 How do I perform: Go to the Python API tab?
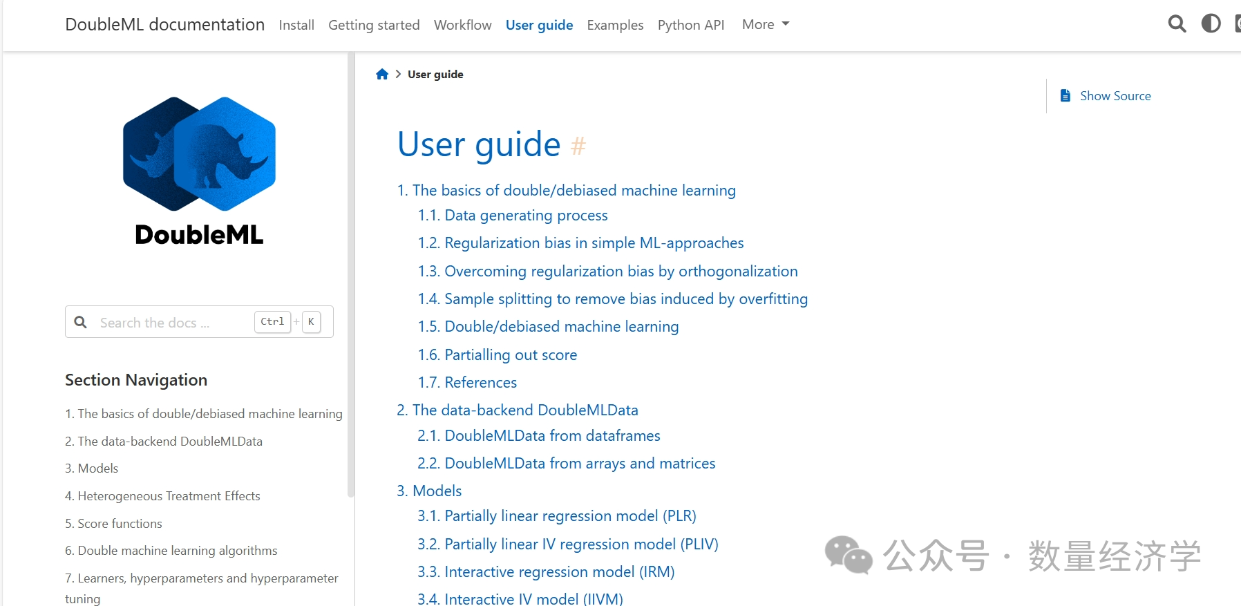[690, 25]
